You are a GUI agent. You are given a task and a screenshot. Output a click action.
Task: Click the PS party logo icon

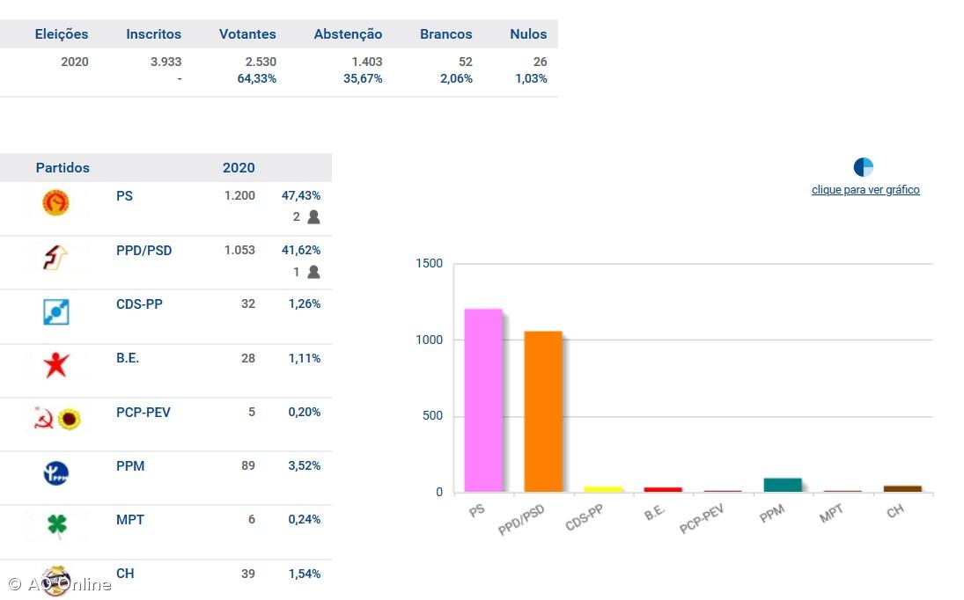pos(55,203)
